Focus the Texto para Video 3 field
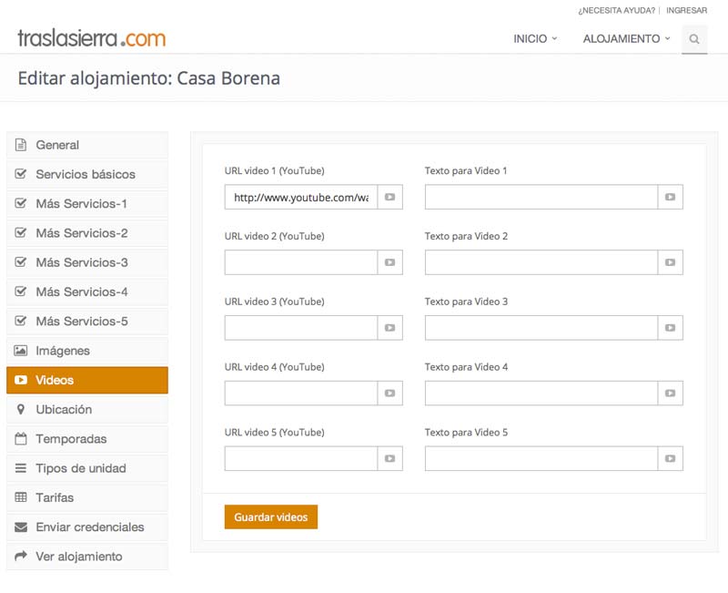Viewport: 728px width, 593px height. point(541,328)
